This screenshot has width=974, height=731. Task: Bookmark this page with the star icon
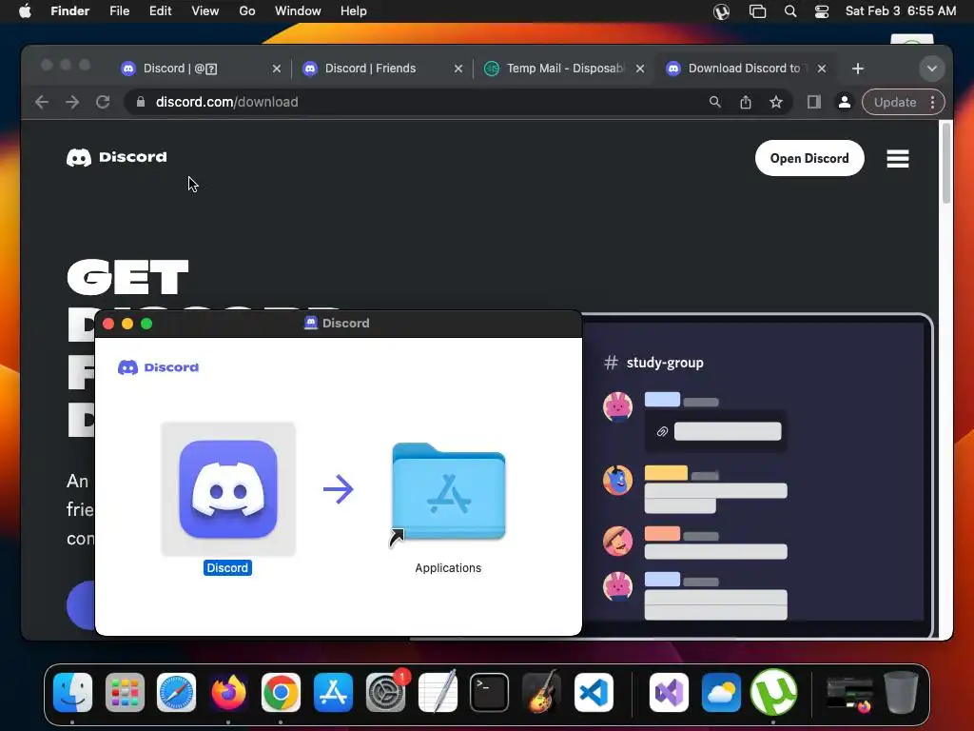pyautogui.click(x=776, y=102)
